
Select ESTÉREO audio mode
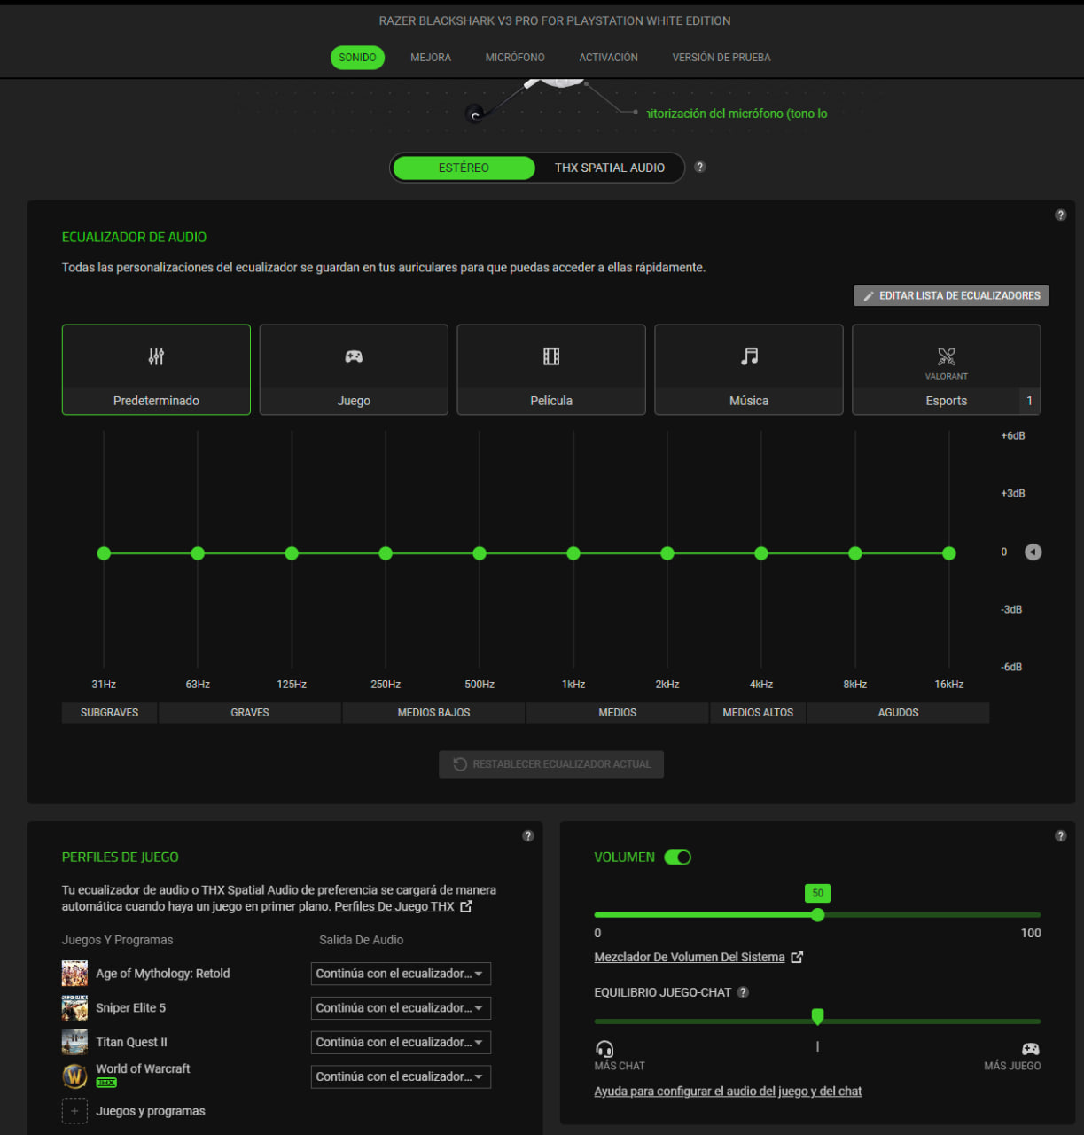click(464, 168)
